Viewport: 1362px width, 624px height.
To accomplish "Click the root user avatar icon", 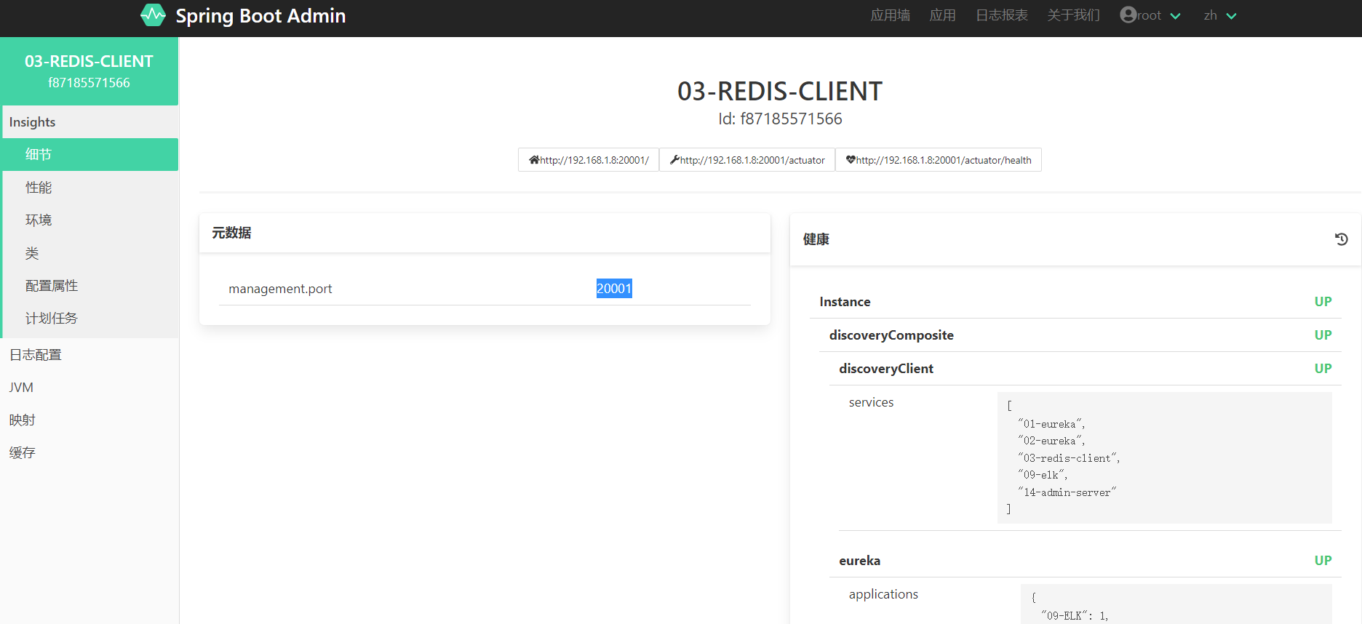I will click(1128, 15).
